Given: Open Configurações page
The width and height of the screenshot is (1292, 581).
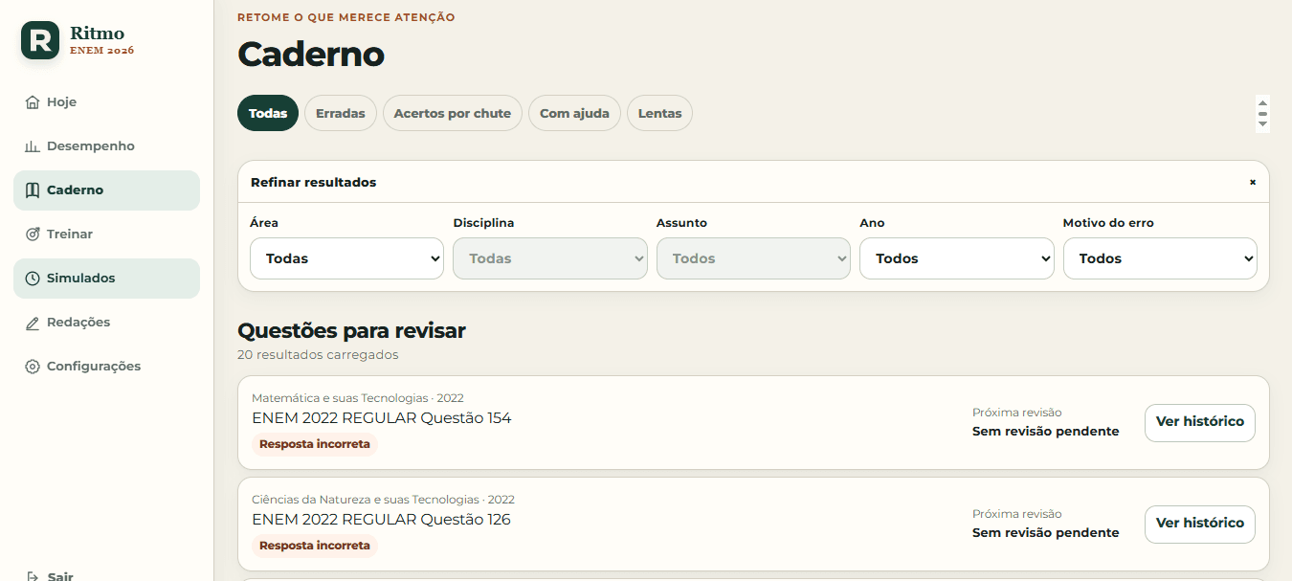Looking at the screenshot, I should 106,367.
